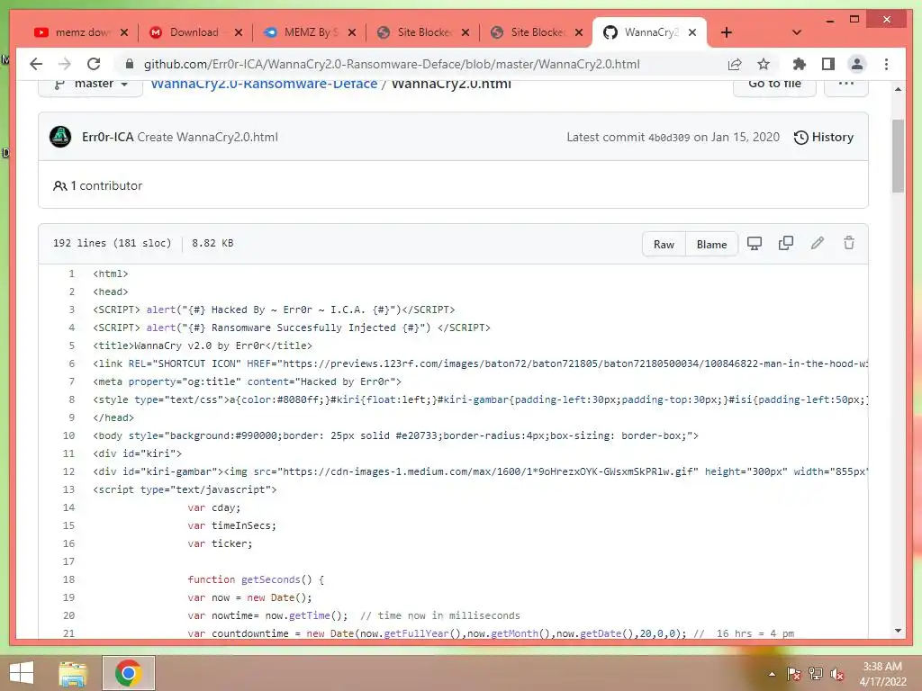Open the Create WannaCry2.0.html commit message

(x=208, y=137)
